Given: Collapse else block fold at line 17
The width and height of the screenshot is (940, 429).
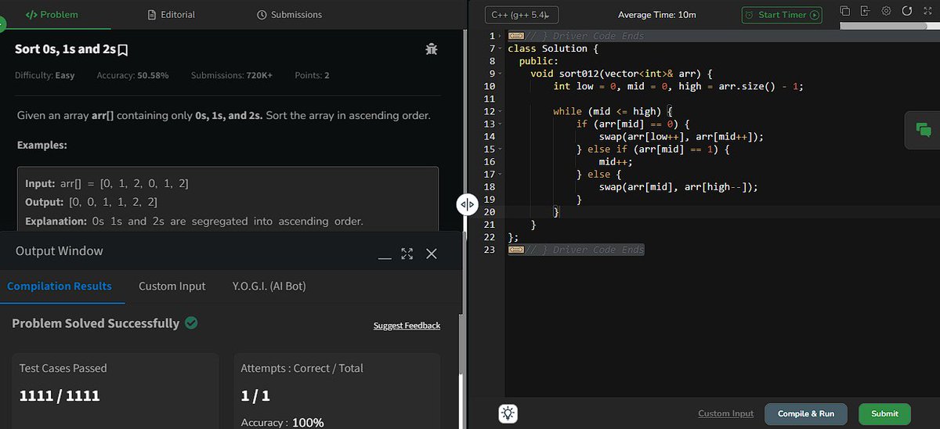Looking at the screenshot, I should 499,174.
